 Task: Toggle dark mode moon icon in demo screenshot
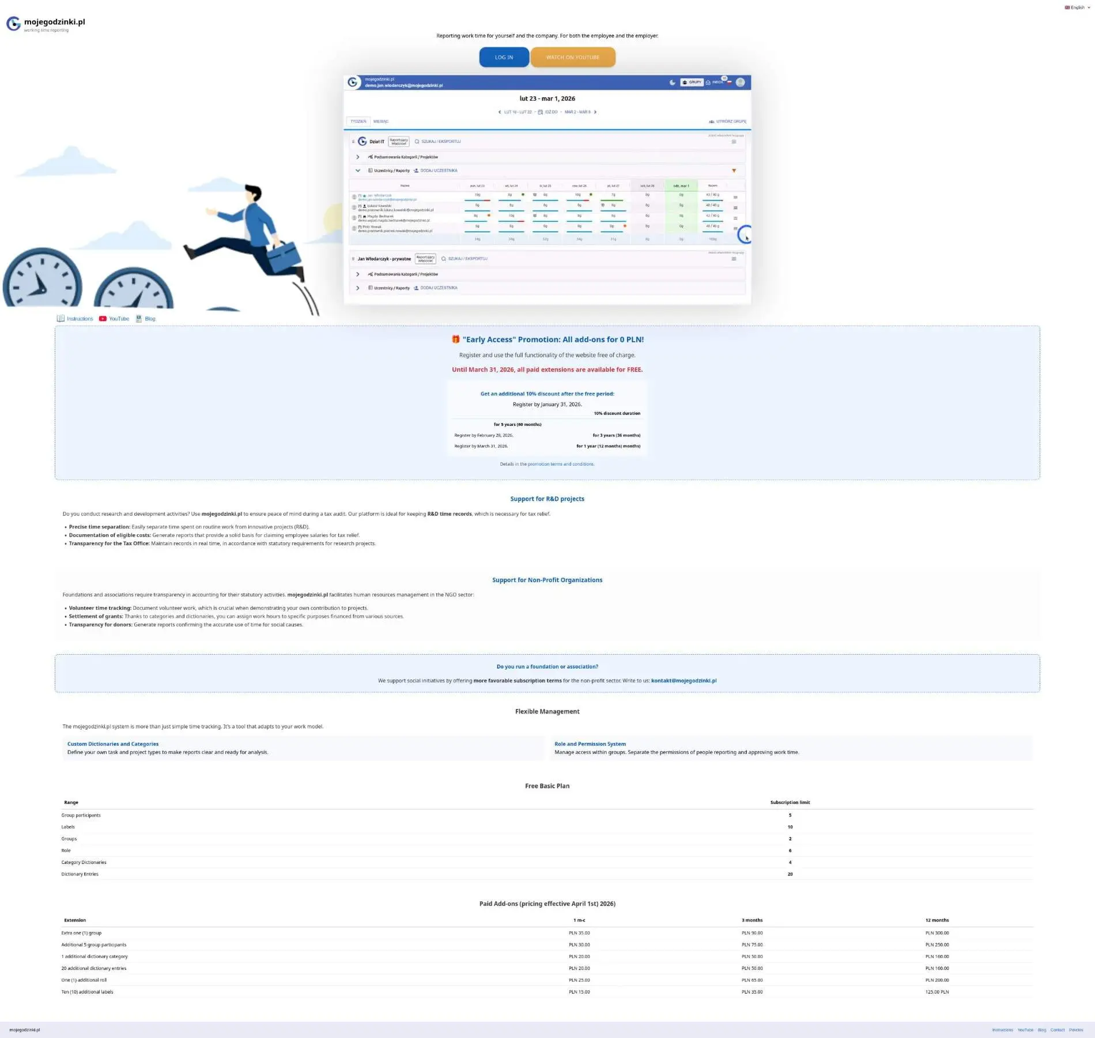672,82
